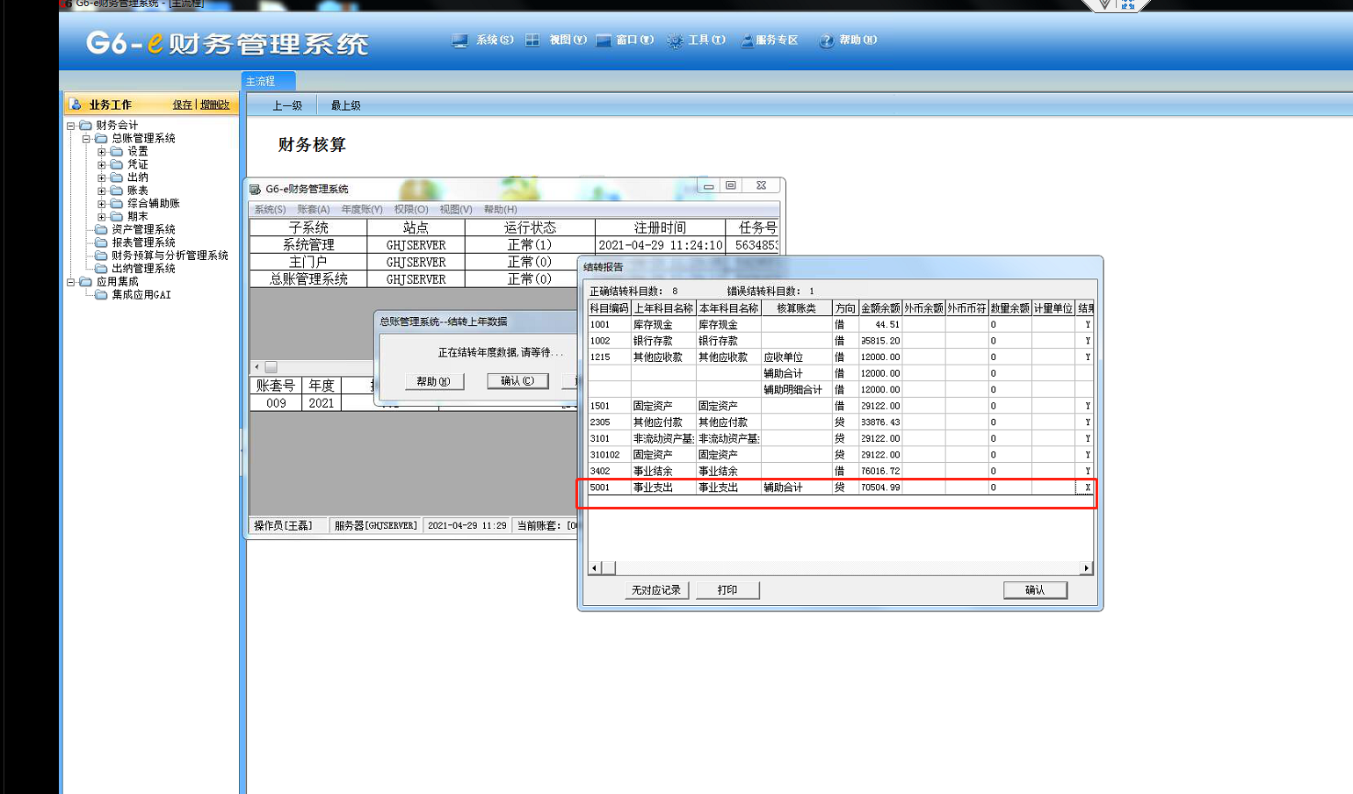
Task: Click the 增删改 link in sidebar header
Action: [214, 105]
